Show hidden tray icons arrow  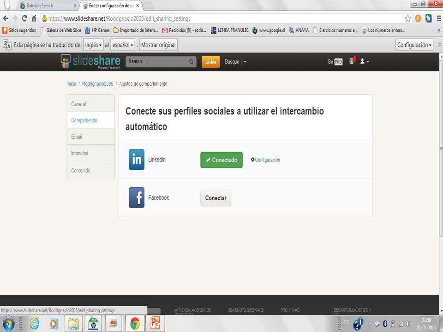click(369, 324)
